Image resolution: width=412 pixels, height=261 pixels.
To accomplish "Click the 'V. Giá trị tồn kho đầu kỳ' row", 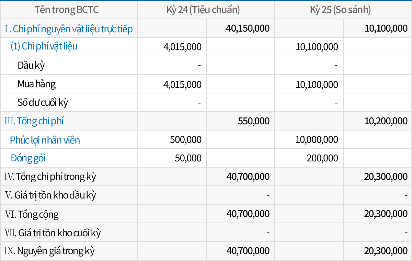I will click(x=51, y=195).
